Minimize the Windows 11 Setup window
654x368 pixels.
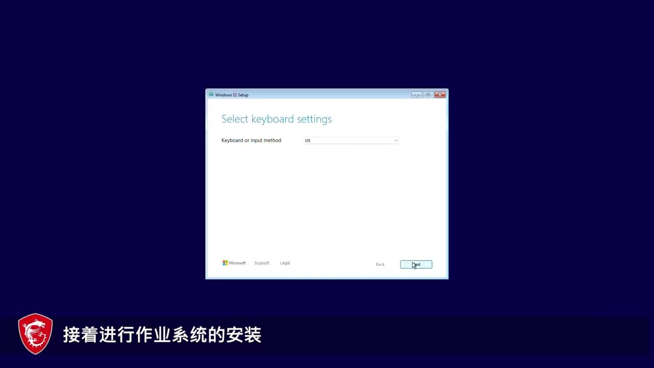[x=417, y=95]
